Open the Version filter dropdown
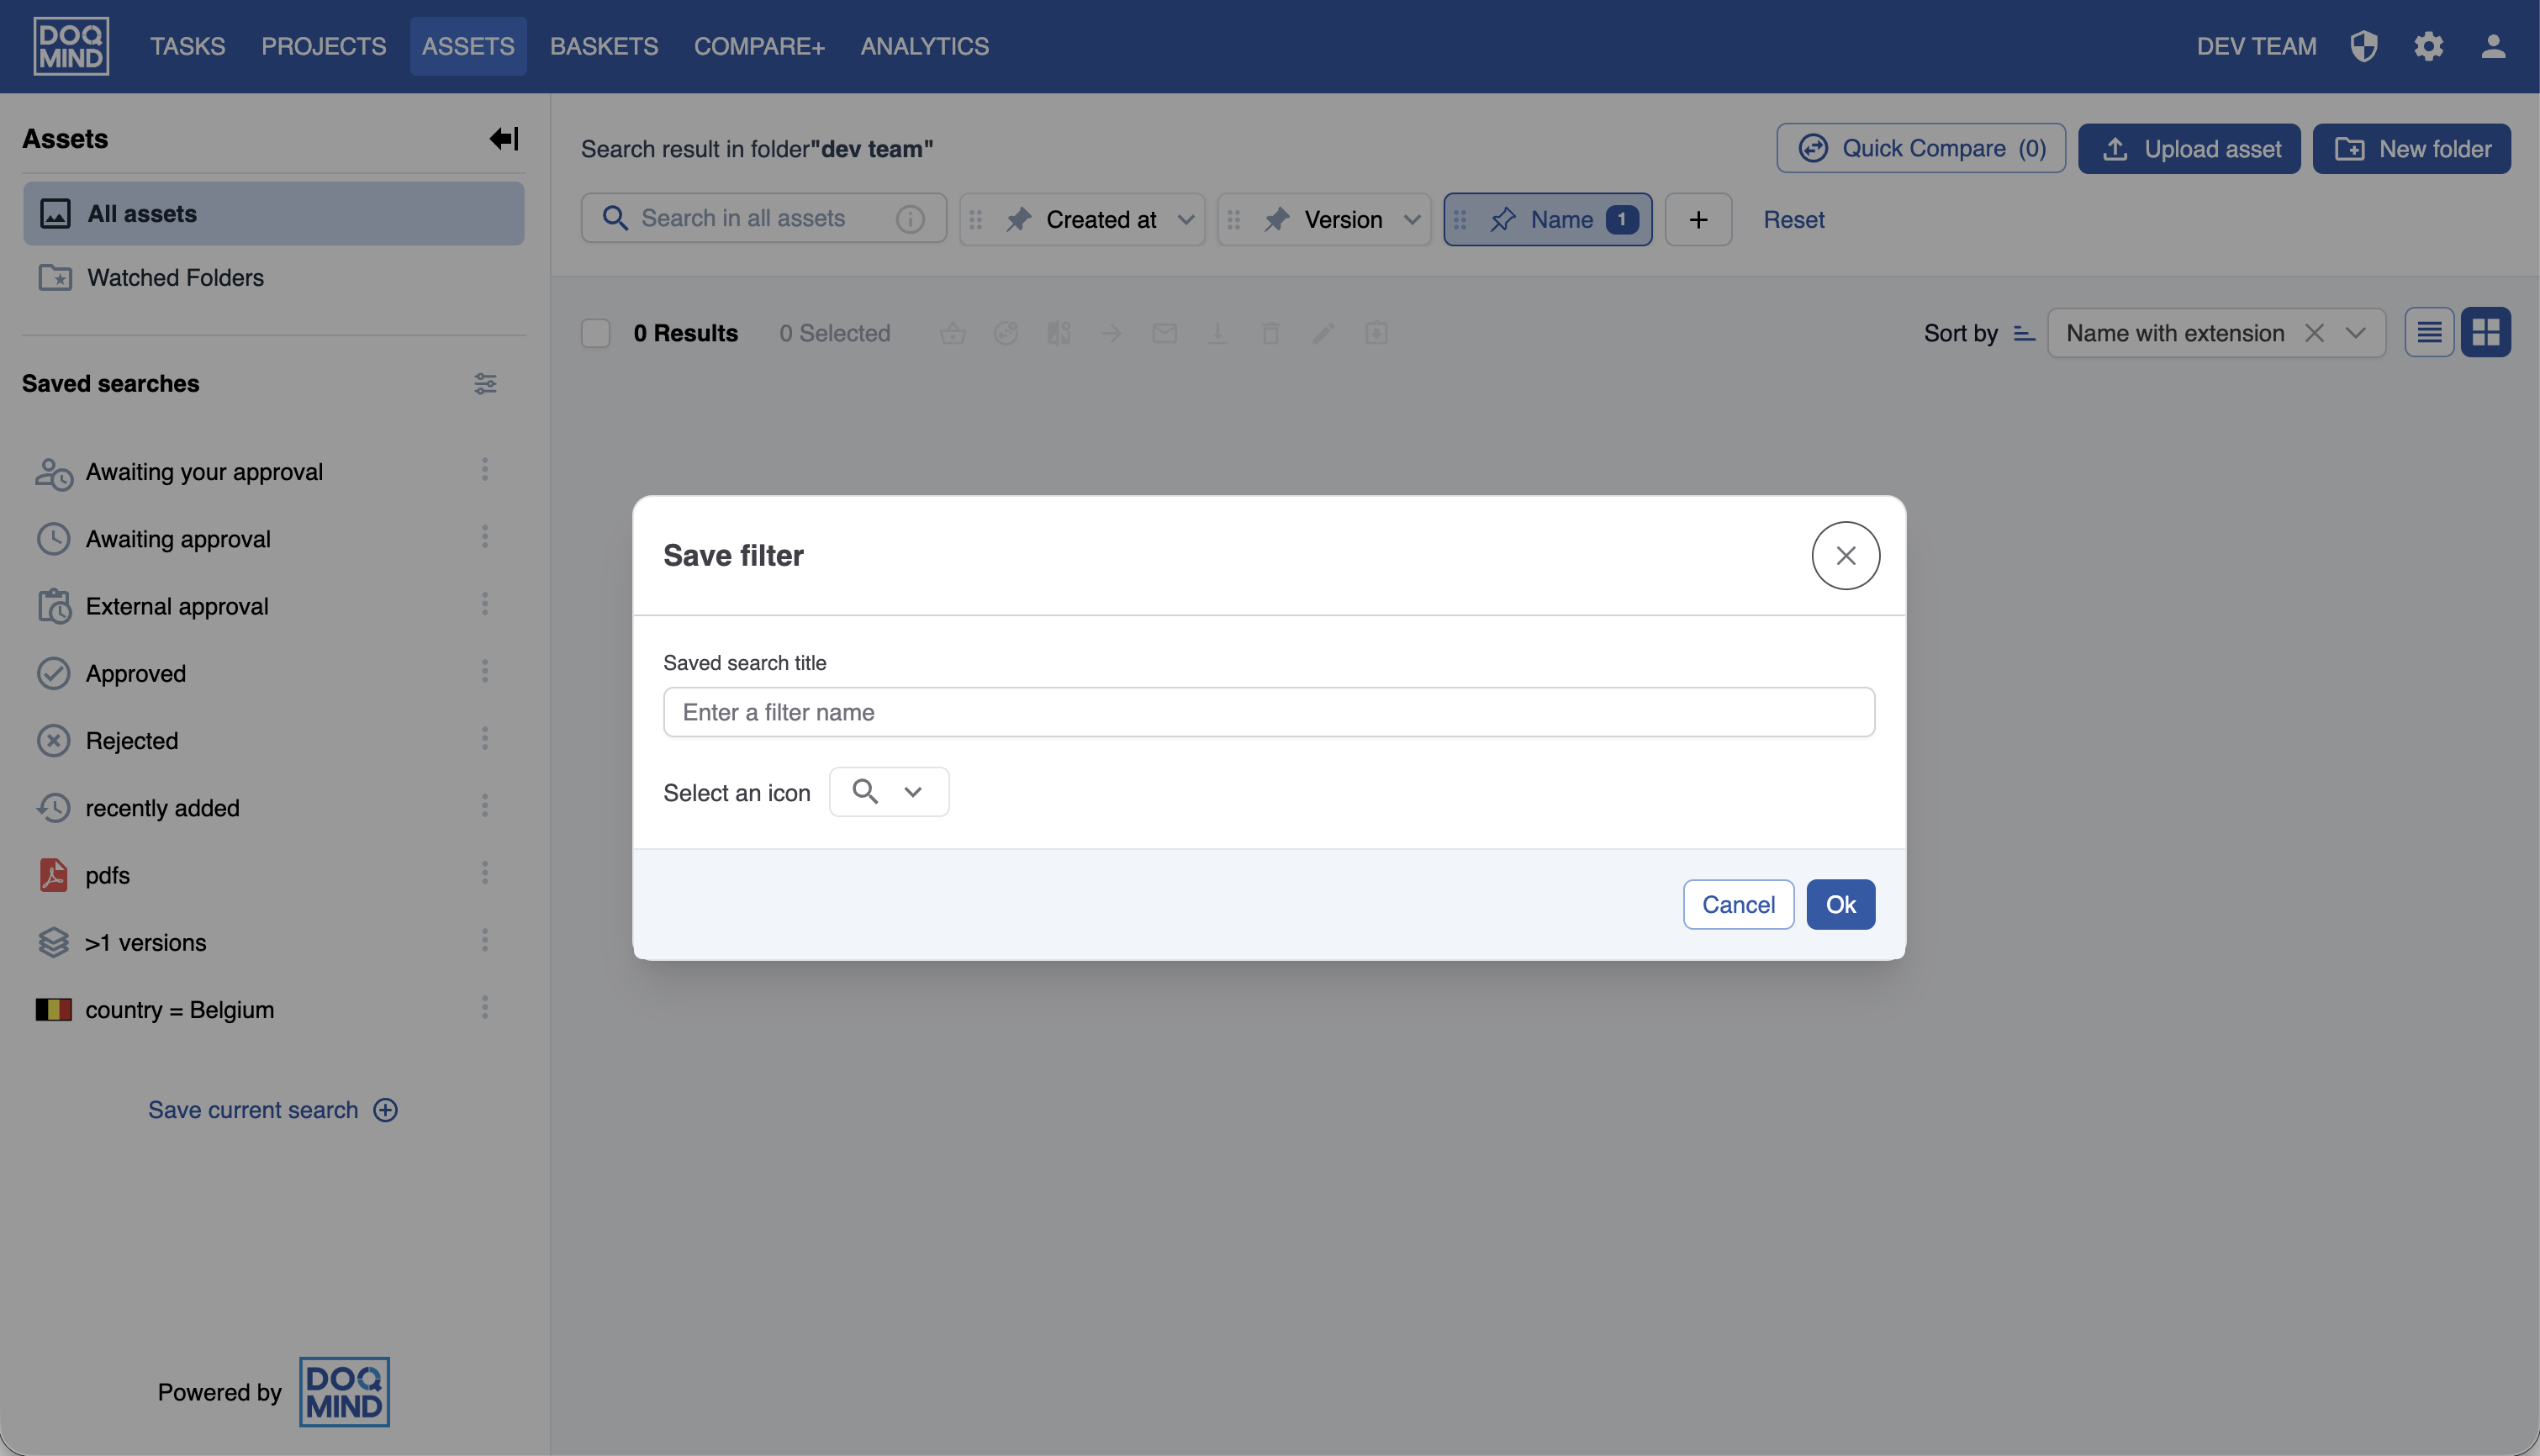Screen dimensions: 2540x1456 pyautogui.click(x=1412, y=219)
